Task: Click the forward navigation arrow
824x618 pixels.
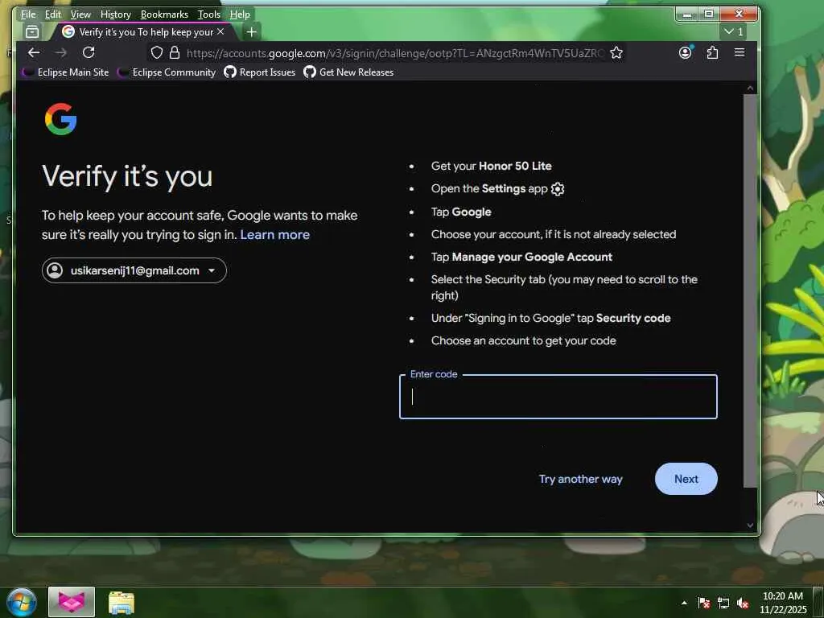Action: 61,52
